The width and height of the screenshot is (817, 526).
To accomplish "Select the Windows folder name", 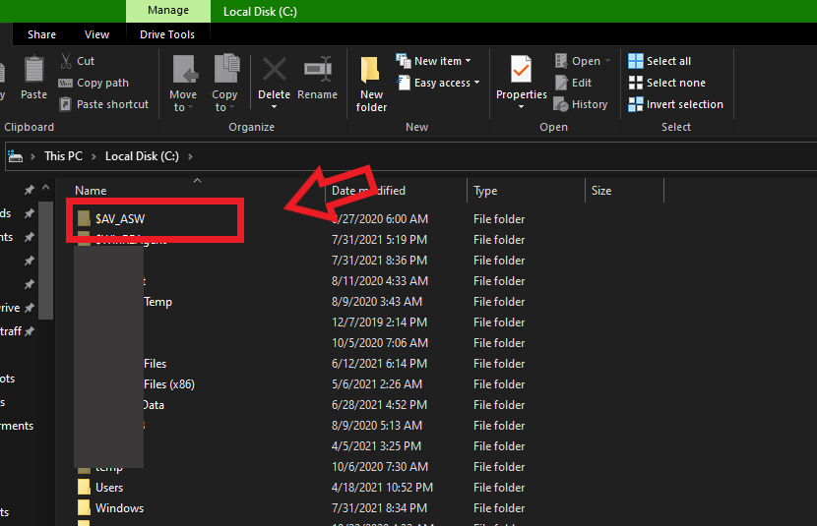I will point(119,507).
